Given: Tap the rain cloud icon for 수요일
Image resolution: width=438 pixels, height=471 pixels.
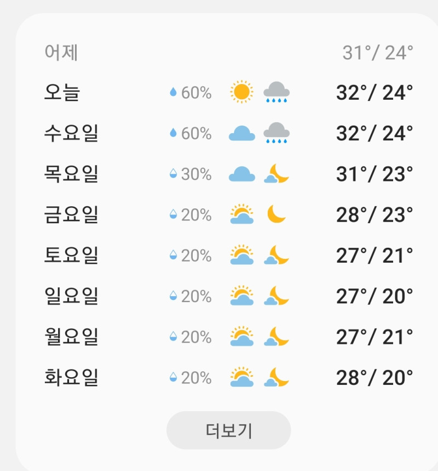Looking at the screenshot, I should [276, 133].
